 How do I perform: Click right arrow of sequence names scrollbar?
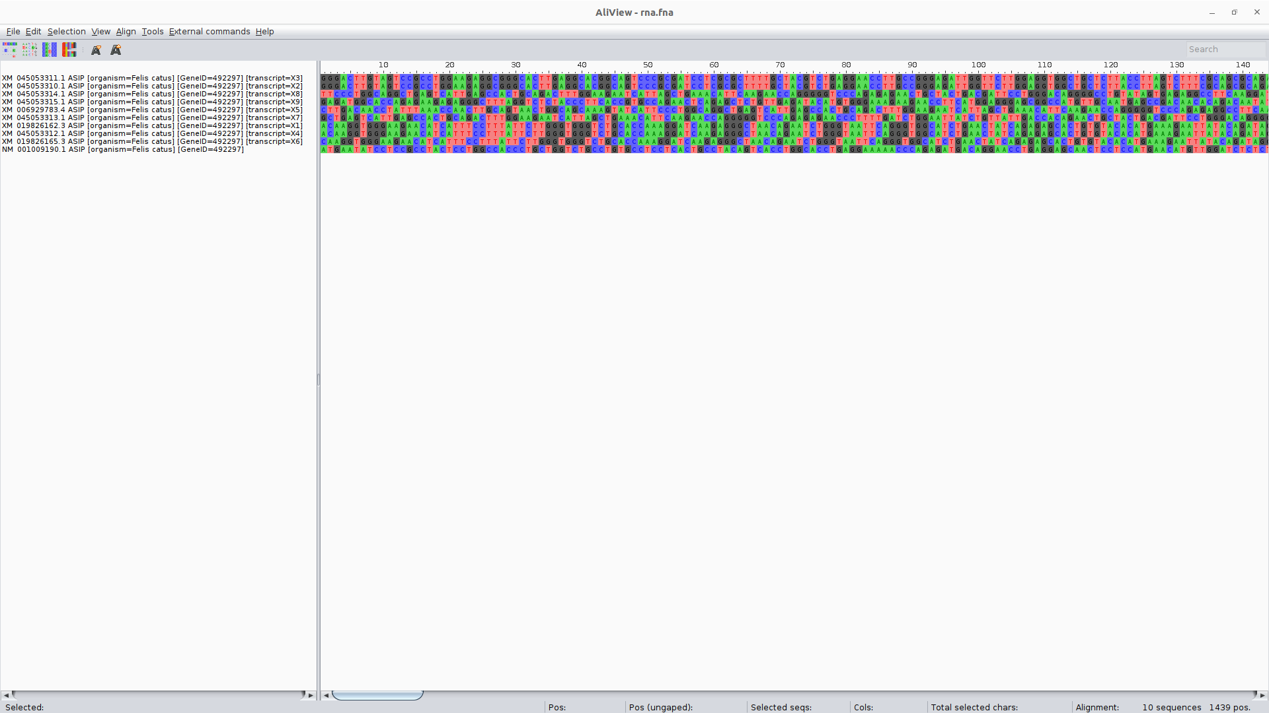pos(311,695)
